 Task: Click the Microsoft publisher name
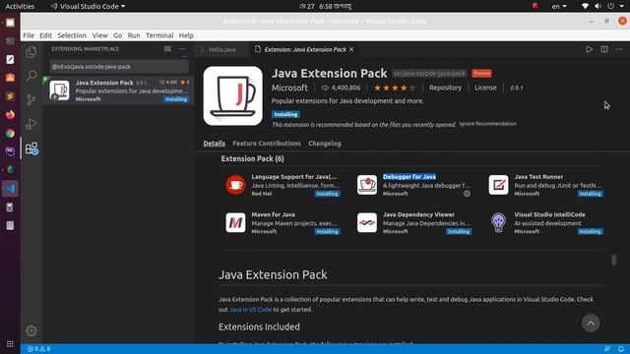(289, 88)
